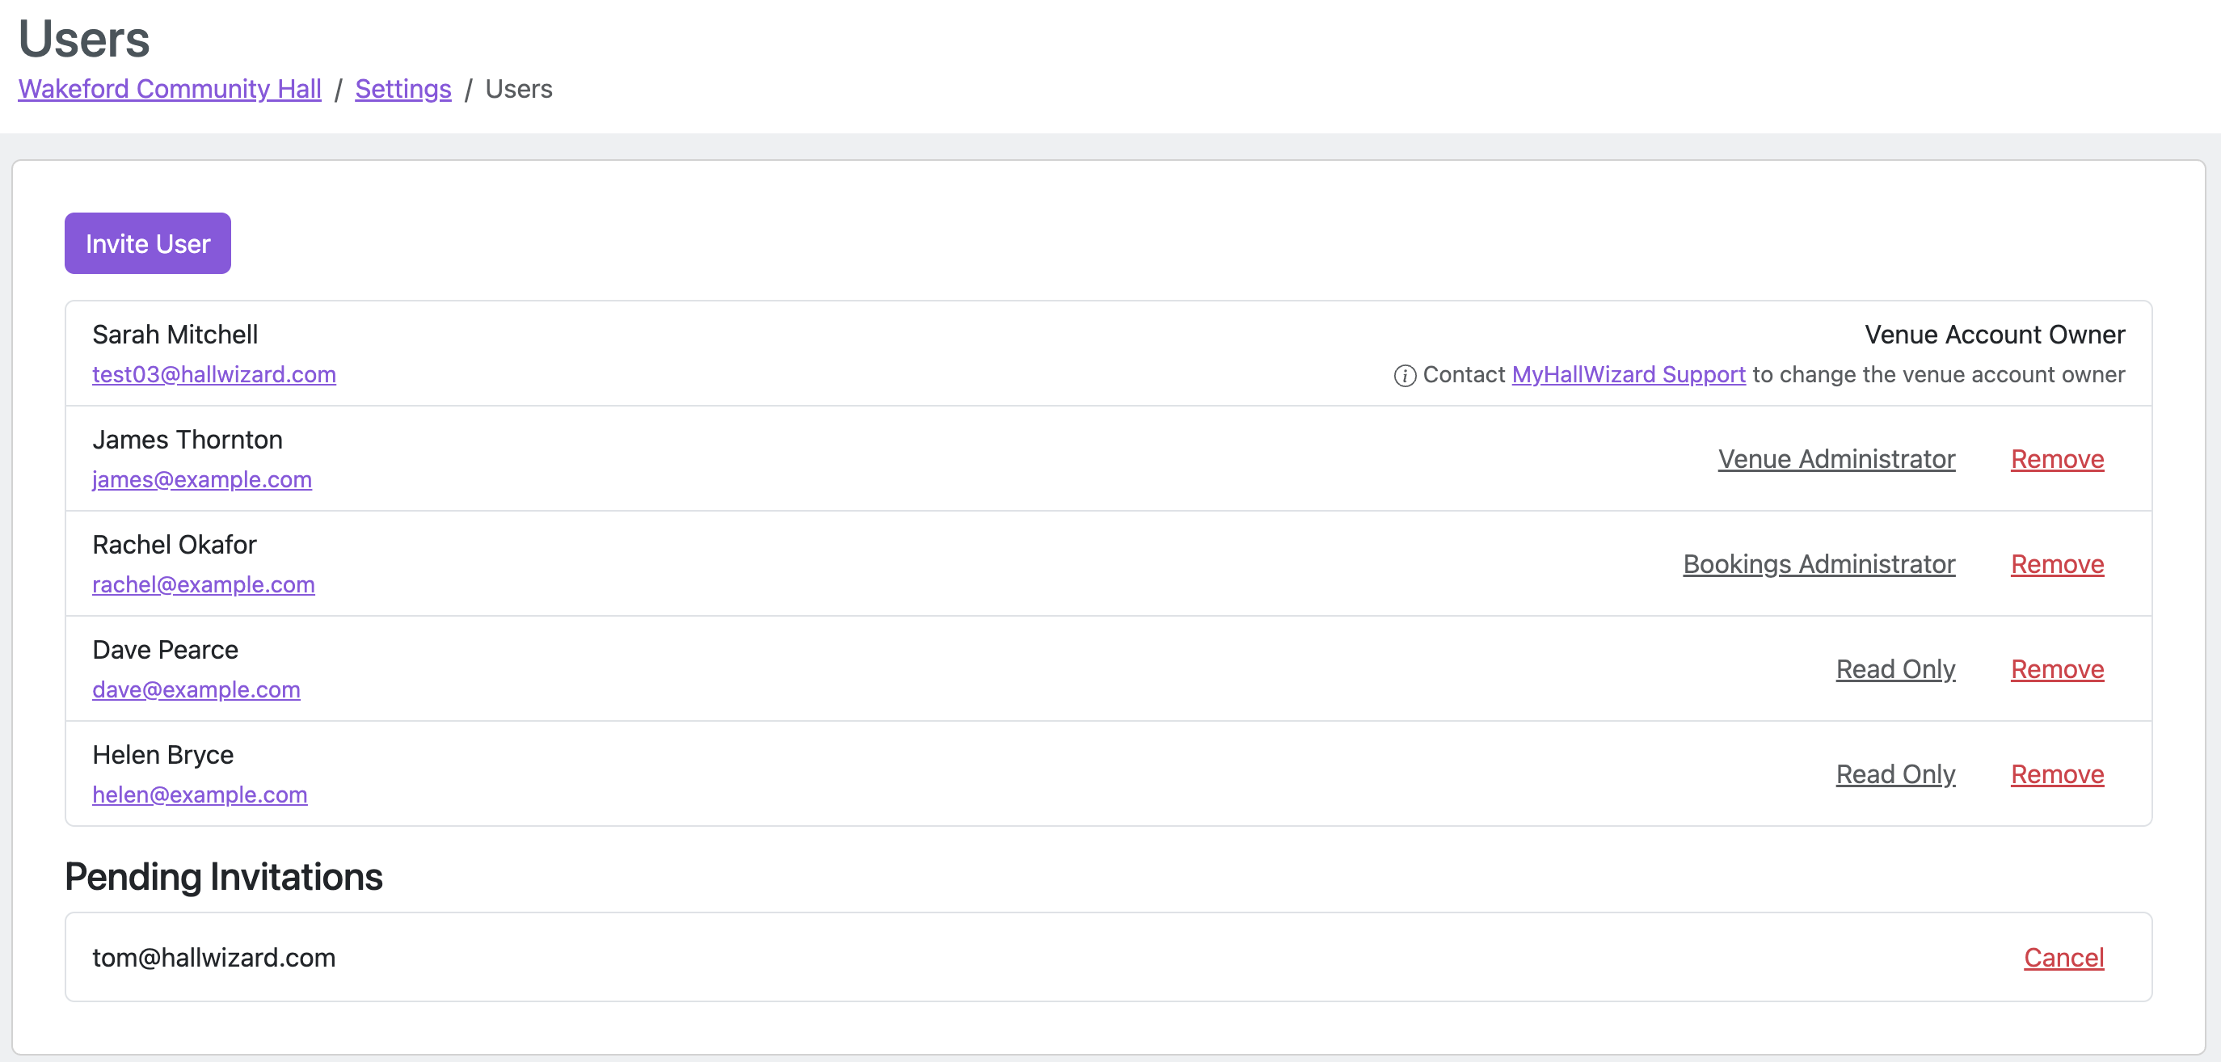Change James Thornton's Venue Administrator role
This screenshot has height=1062, width=2221.
pos(1836,458)
